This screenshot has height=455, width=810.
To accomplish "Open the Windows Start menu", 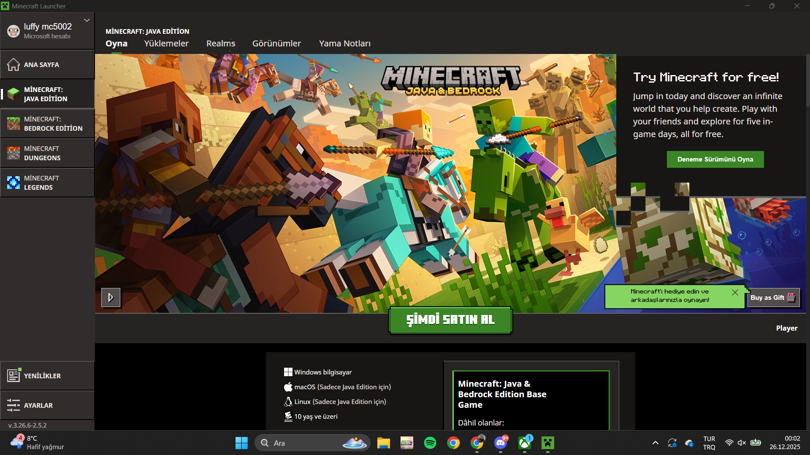I will coord(241,443).
